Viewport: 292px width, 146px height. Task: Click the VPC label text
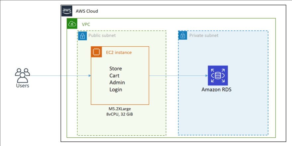(86, 24)
